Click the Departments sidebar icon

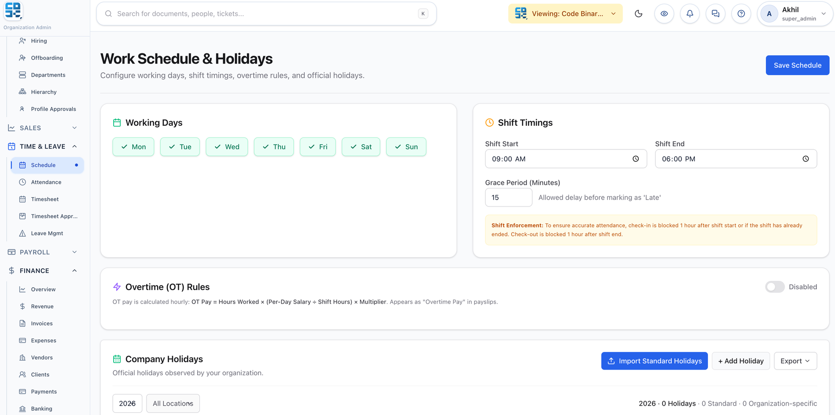click(x=22, y=75)
